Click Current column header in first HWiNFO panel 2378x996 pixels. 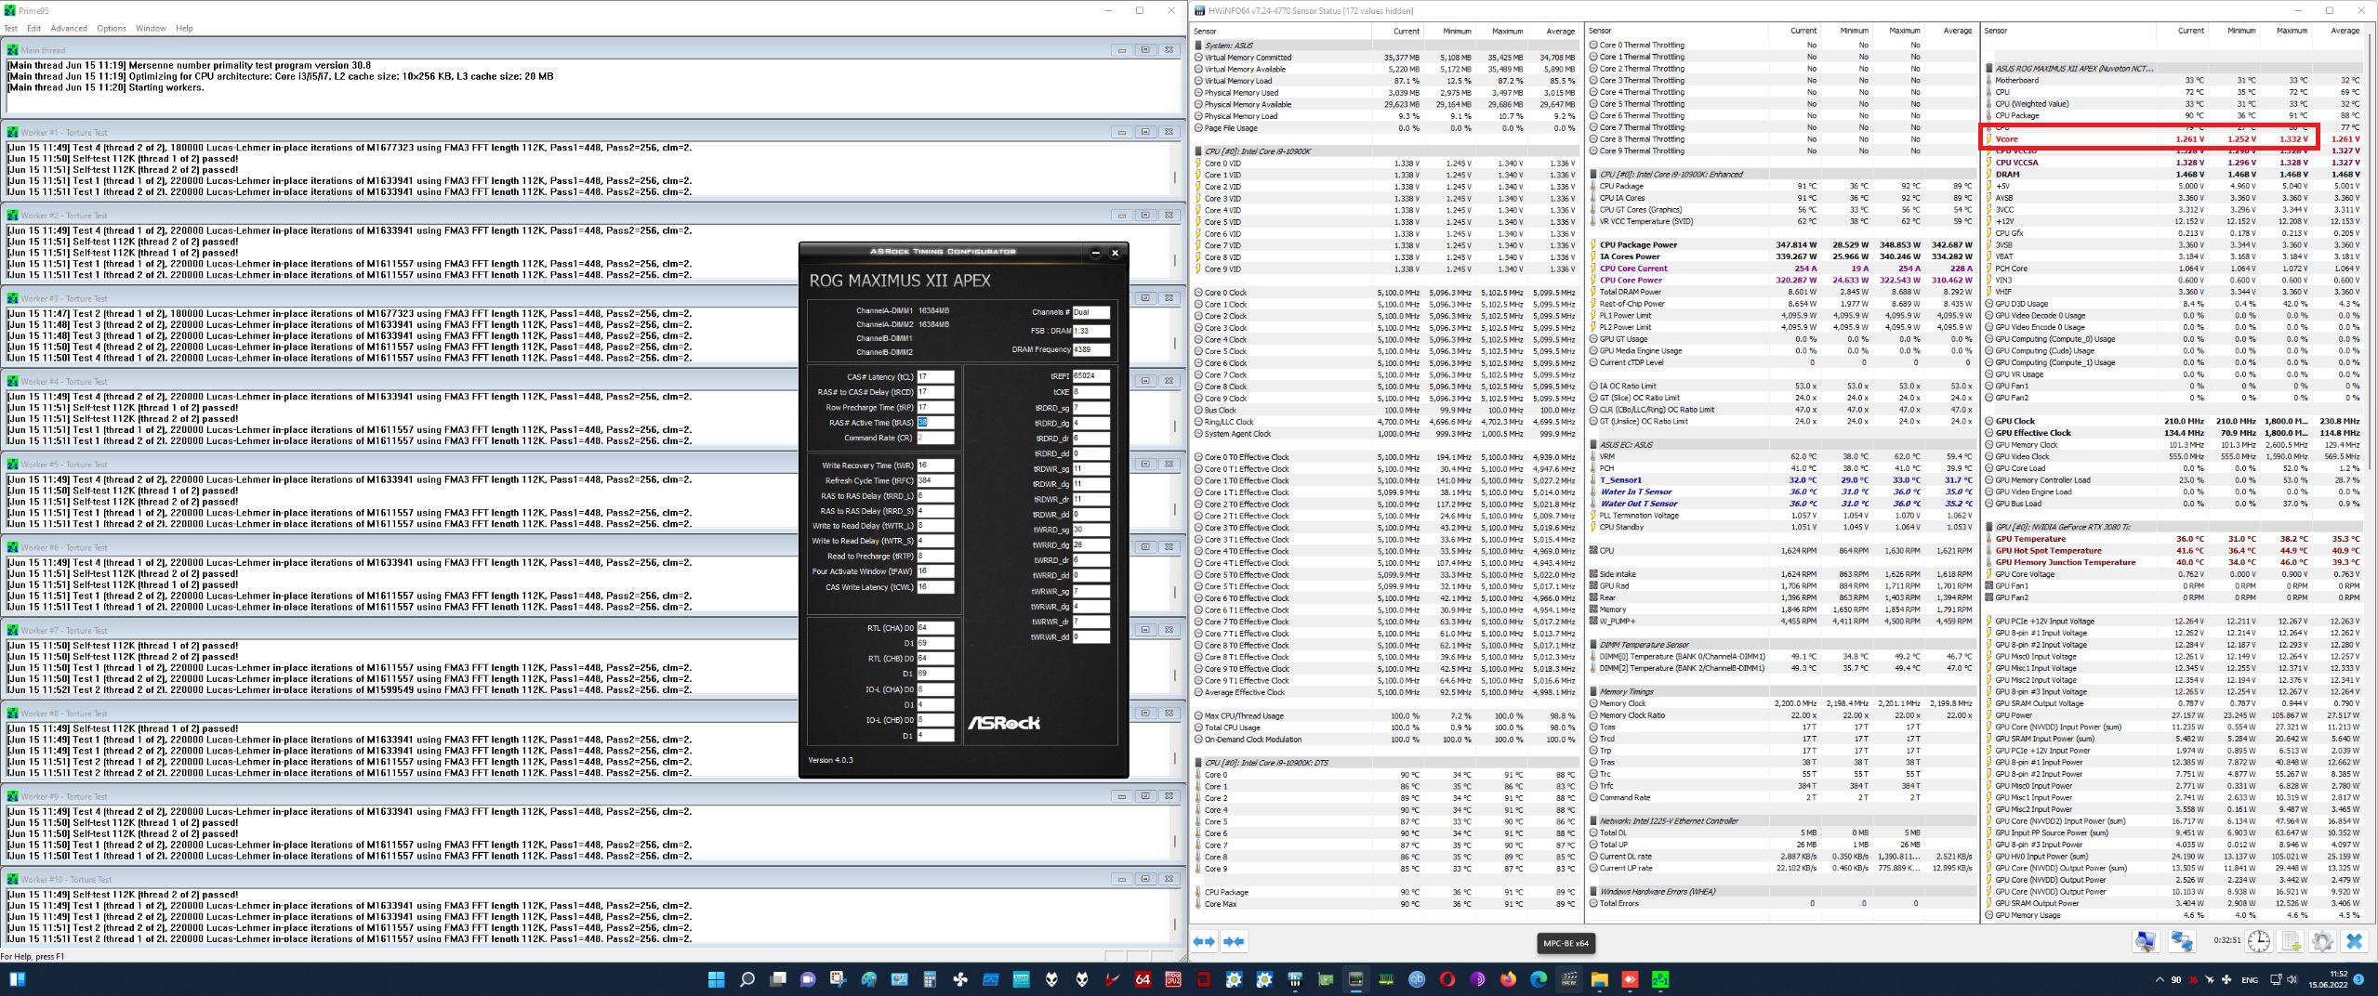1406,32
